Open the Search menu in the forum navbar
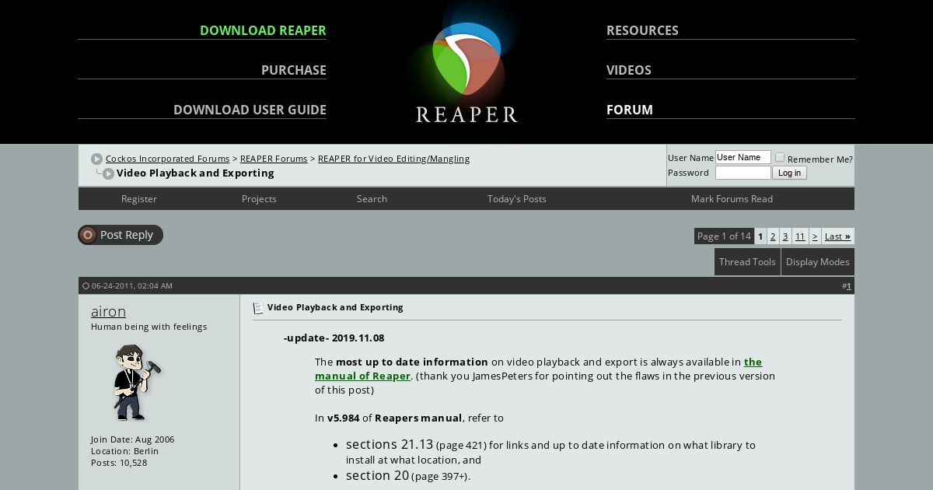 [372, 199]
